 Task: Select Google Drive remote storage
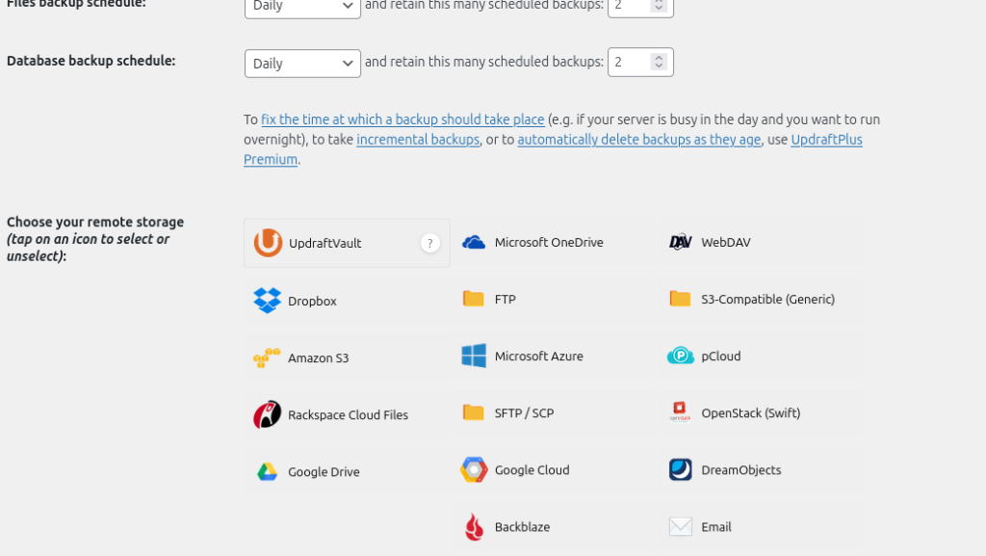tap(268, 472)
